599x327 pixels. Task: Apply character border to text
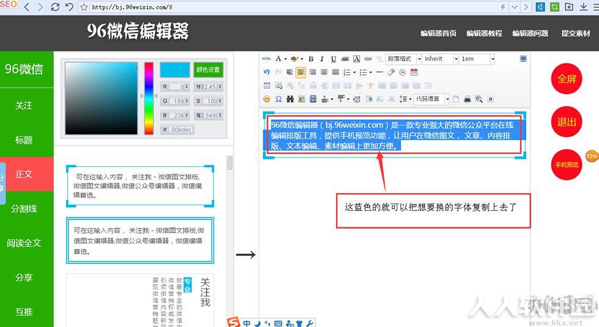[x=356, y=59]
